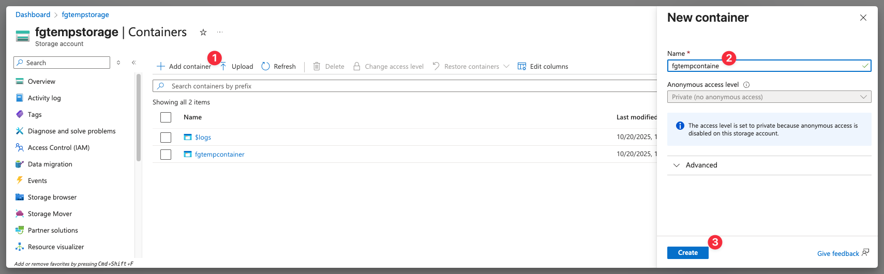Click the Edit columns icon
The height and width of the screenshot is (274, 884).
[x=522, y=66]
